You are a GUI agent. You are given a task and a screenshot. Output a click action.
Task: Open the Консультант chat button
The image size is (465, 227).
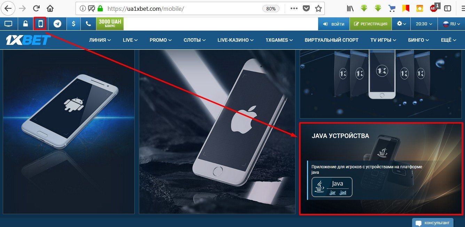pos(433,222)
